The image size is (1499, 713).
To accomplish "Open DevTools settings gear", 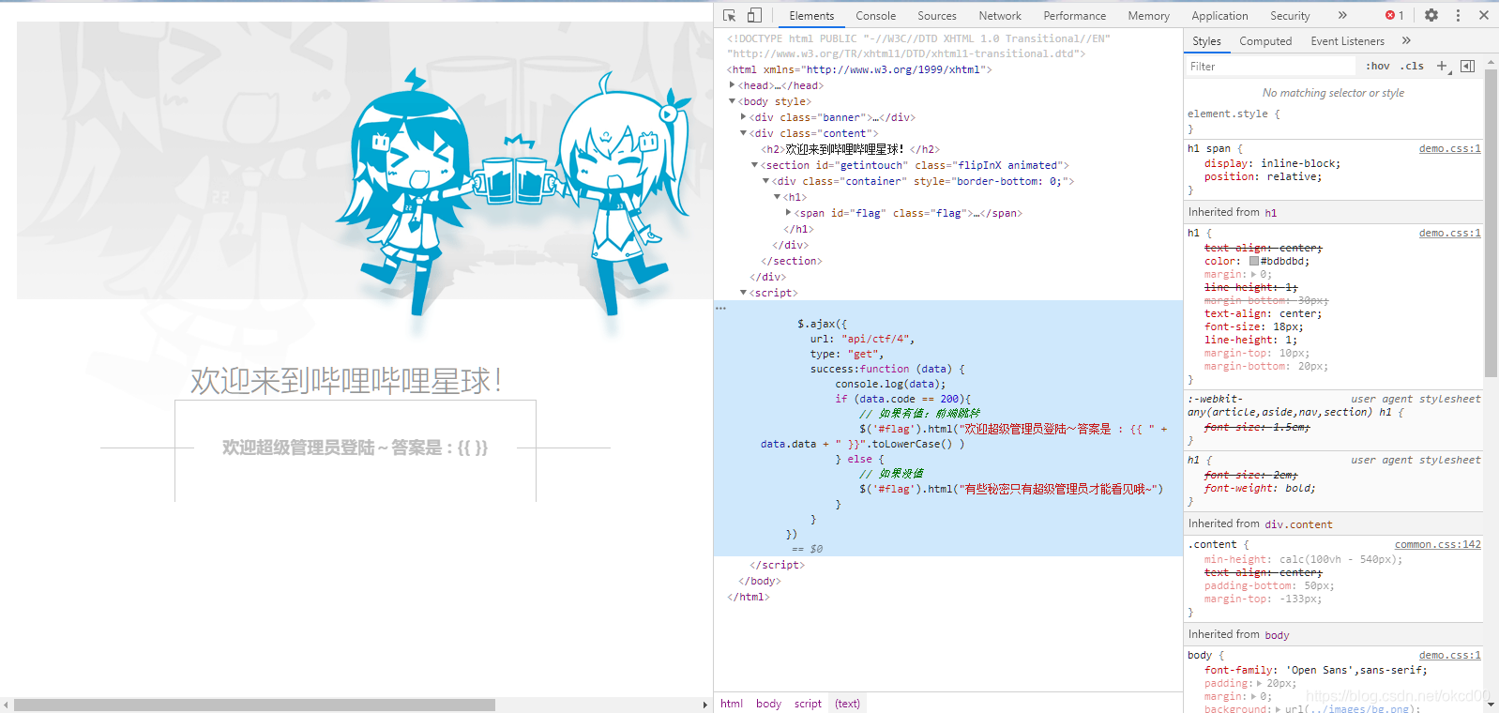I will [1431, 15].
